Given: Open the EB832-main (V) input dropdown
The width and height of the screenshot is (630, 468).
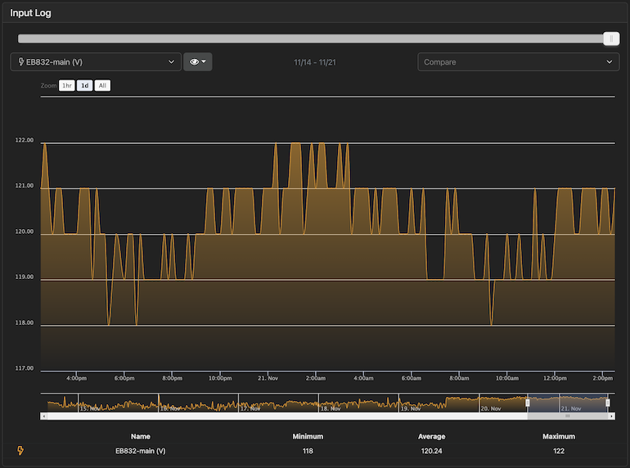Looking at the screenshot, I should click(96, 62).
